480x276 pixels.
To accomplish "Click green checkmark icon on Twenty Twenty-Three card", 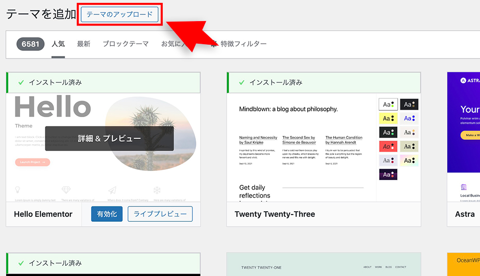I will tap(242, 83).
